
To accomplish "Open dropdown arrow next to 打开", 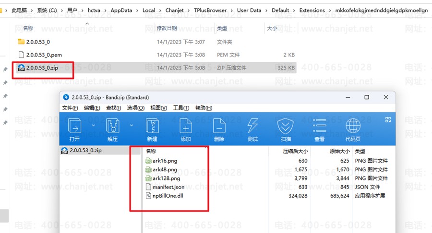I will (94, 125).
